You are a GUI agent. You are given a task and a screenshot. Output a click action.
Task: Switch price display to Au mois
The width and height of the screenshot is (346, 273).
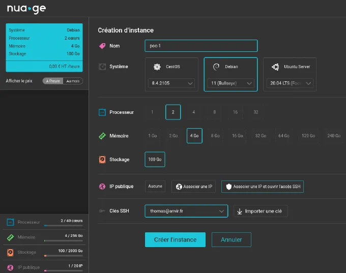tap(73, 81)
